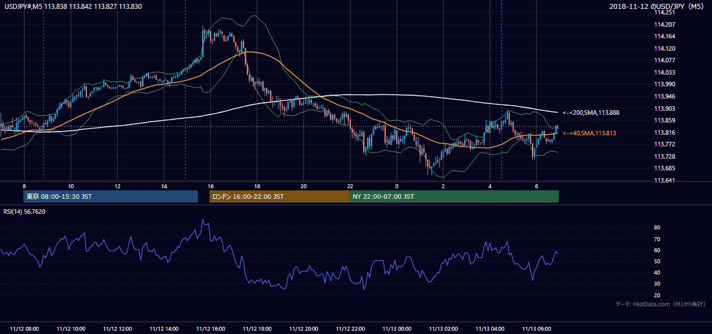
Task: Click the 114.033 price axis label
Action: coord(664,72)
